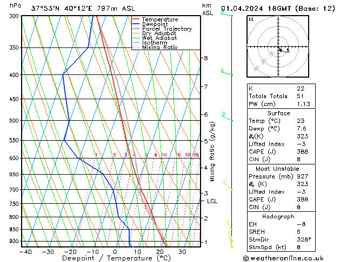This screenshot has height=262, width=340.
Task: Click the red Temperature legend line
Action: (136, 19)
